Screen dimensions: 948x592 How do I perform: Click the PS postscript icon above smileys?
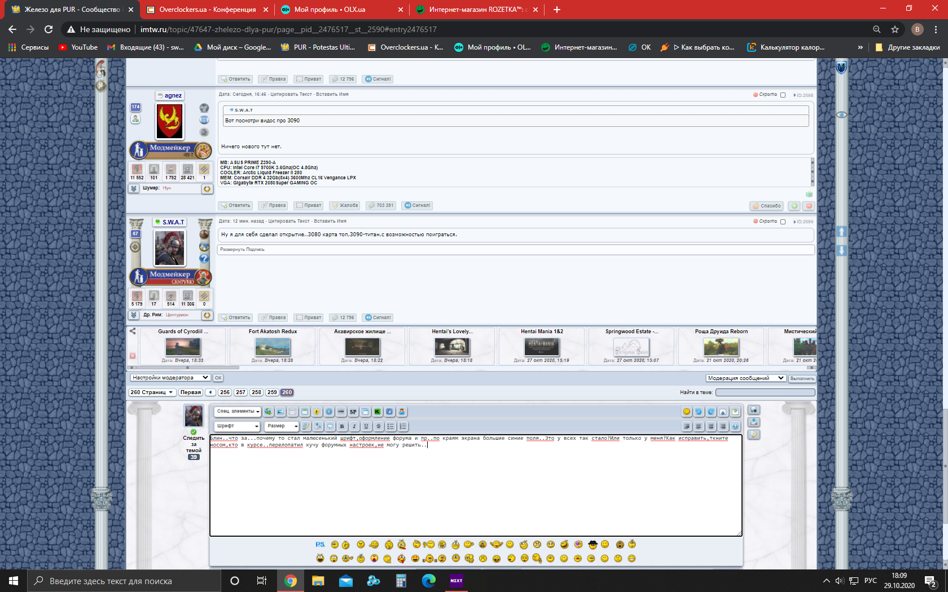click(320, 544)
